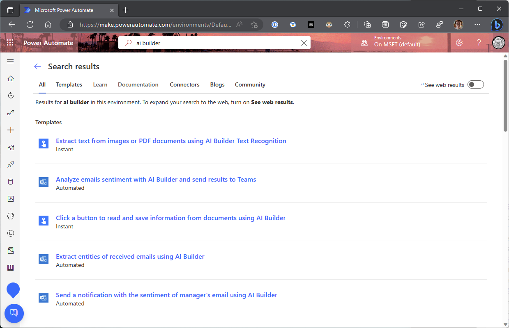Collapse the left navigation hamburger menu
The image size is (509, 328).
point(11,61)
